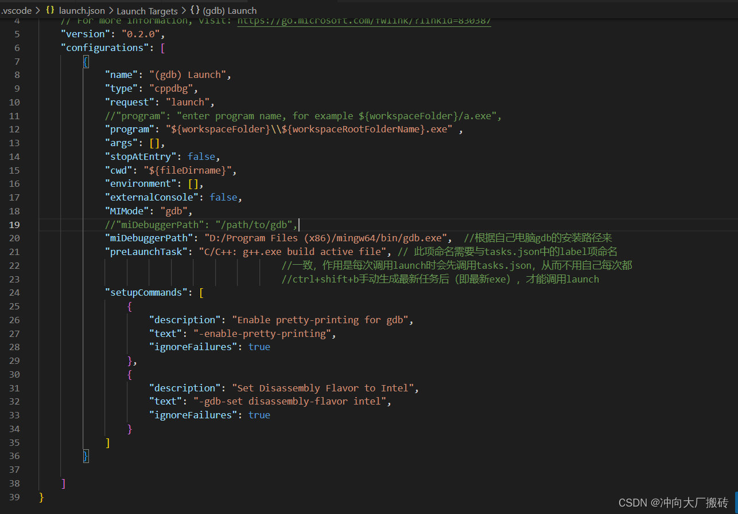Open launch.json breadcrumb item
The height and width of the screenshot is (514, 738).
81,10
